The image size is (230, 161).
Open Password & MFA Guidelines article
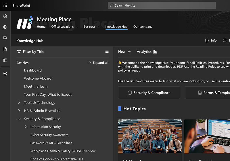pos(51,143)
